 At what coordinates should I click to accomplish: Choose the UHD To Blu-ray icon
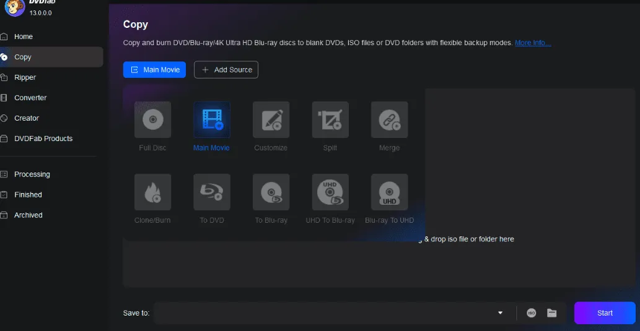pyautogui.click(x=330, y=192)
